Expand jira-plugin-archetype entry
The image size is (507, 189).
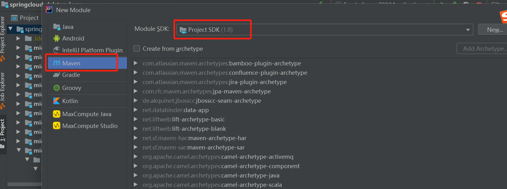coord(136,82)
